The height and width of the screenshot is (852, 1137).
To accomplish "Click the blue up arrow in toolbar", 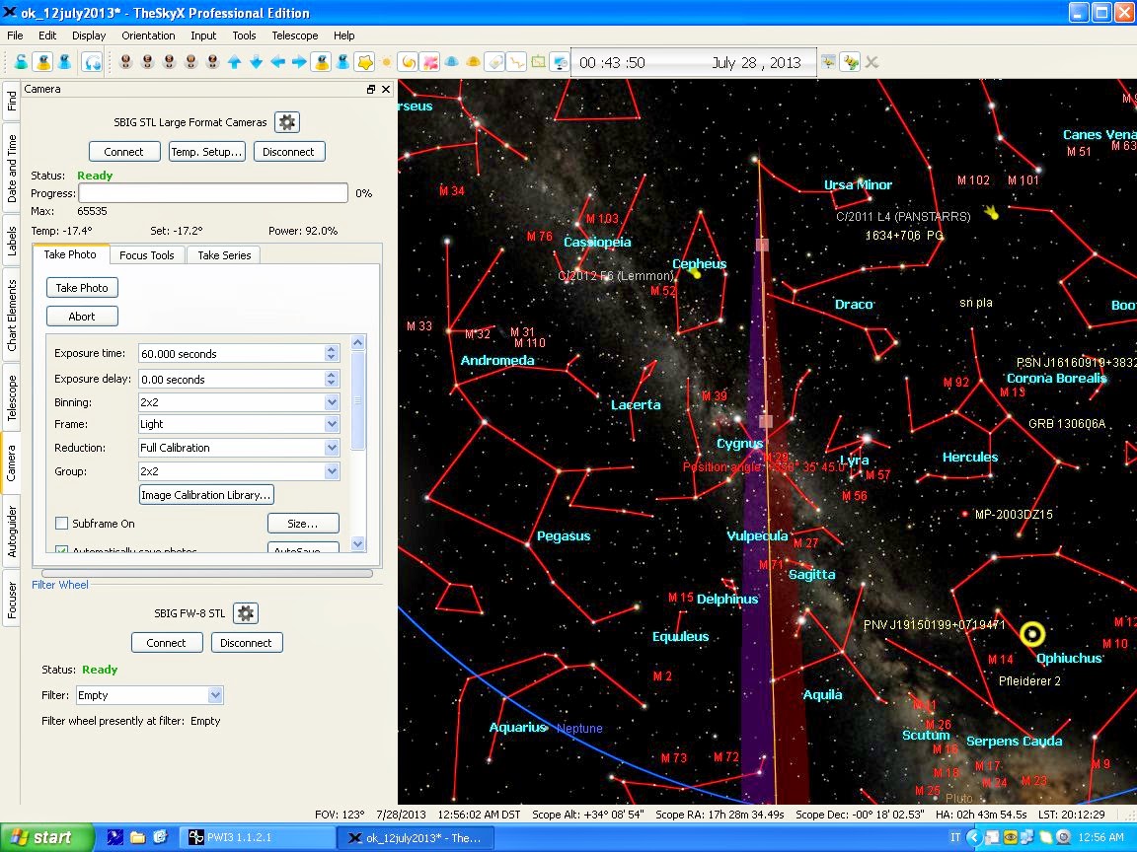I will coord(235,62).
